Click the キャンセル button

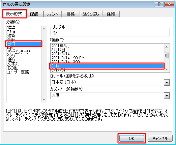point(160,138)
